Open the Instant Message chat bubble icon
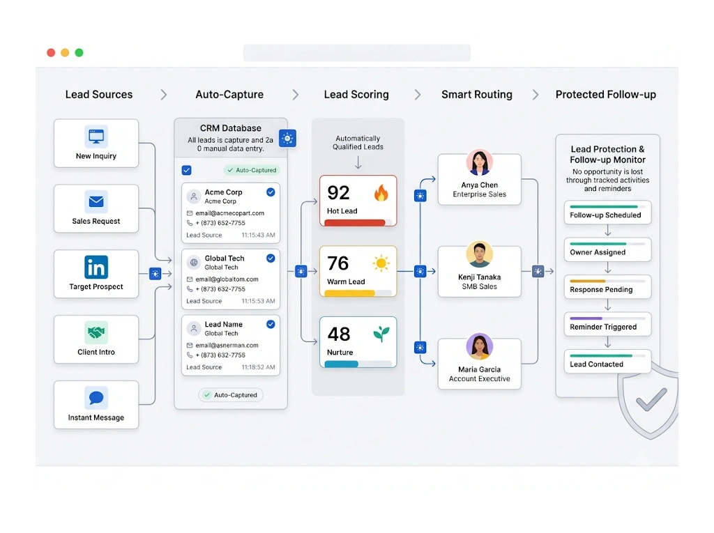 [96, 397]
